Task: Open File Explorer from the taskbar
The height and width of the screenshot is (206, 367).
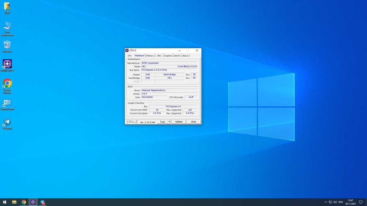Action: pyautogui.click(x=14, y=202)
